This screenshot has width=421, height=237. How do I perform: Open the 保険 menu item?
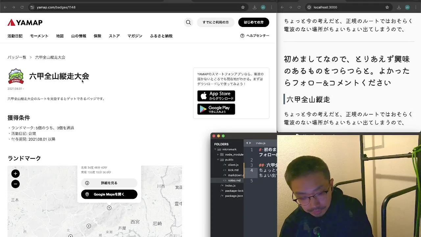click(x=97, y=36)
